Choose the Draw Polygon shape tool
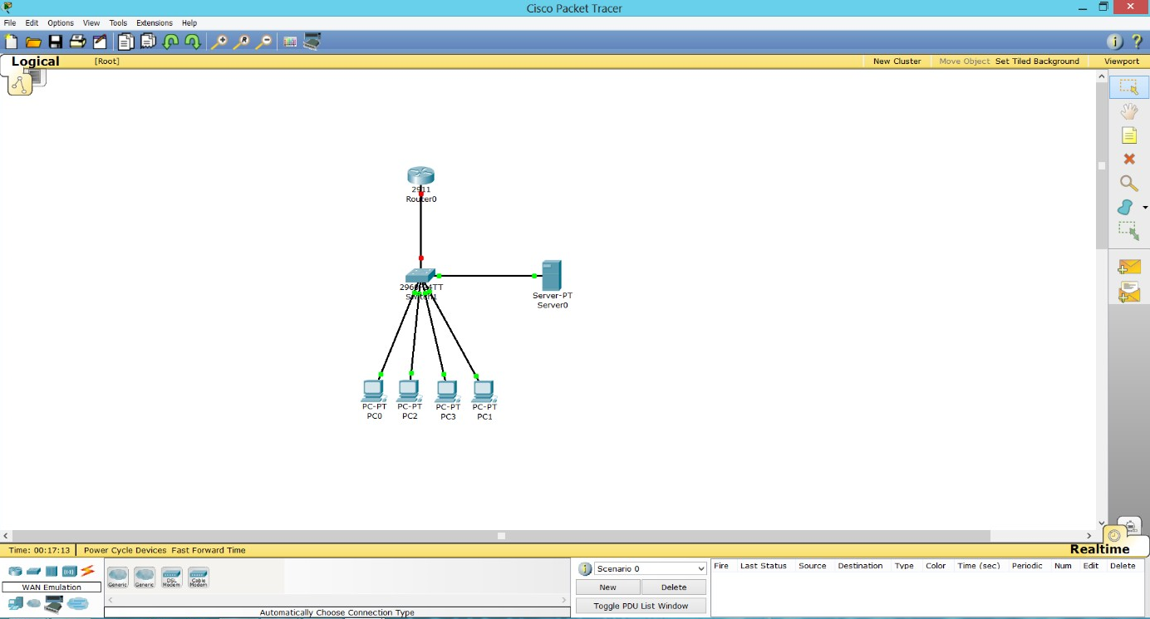The image size is (1150, 619). point(1126,207)
